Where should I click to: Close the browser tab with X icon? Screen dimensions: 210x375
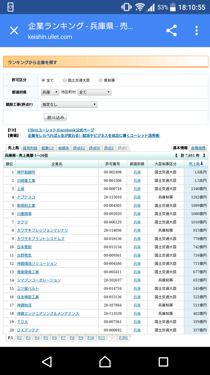14,30
